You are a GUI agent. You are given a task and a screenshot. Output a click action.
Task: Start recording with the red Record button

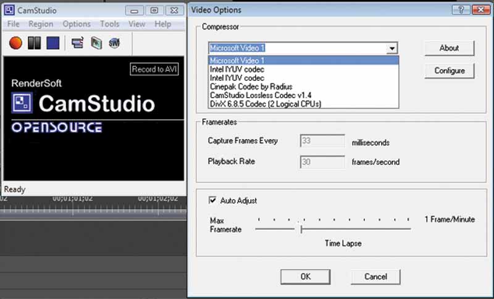point(15,43)
